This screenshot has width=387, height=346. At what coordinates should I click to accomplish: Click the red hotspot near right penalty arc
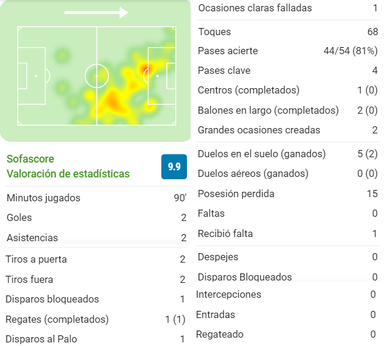coord(146,68)
